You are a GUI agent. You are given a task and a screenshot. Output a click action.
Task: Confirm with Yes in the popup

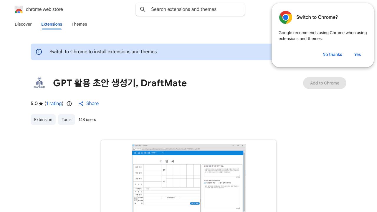(x=358, y=54)
